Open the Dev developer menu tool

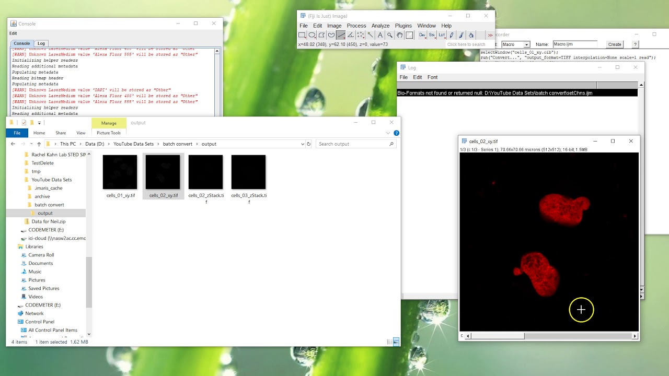click(x=422, y=35)
